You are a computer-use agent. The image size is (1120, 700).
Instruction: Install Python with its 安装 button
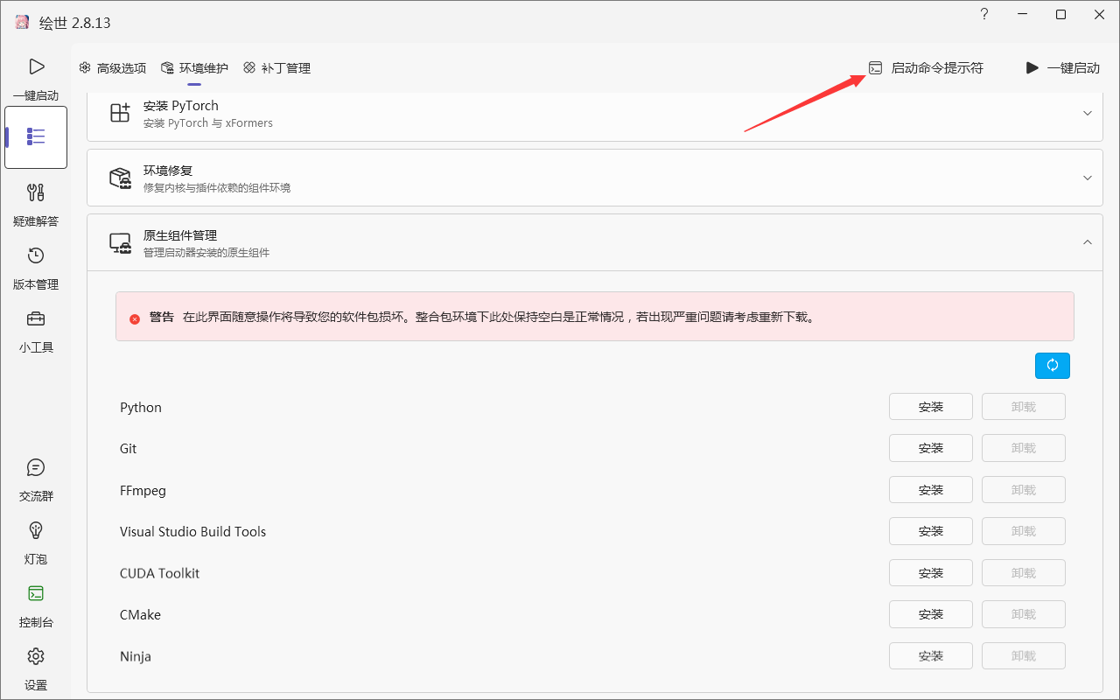pos(930,407)
